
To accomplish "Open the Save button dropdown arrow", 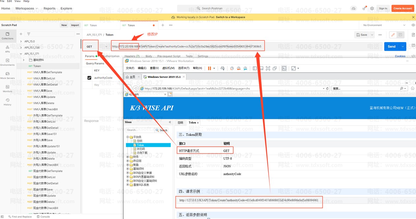I will click(372, 35).
